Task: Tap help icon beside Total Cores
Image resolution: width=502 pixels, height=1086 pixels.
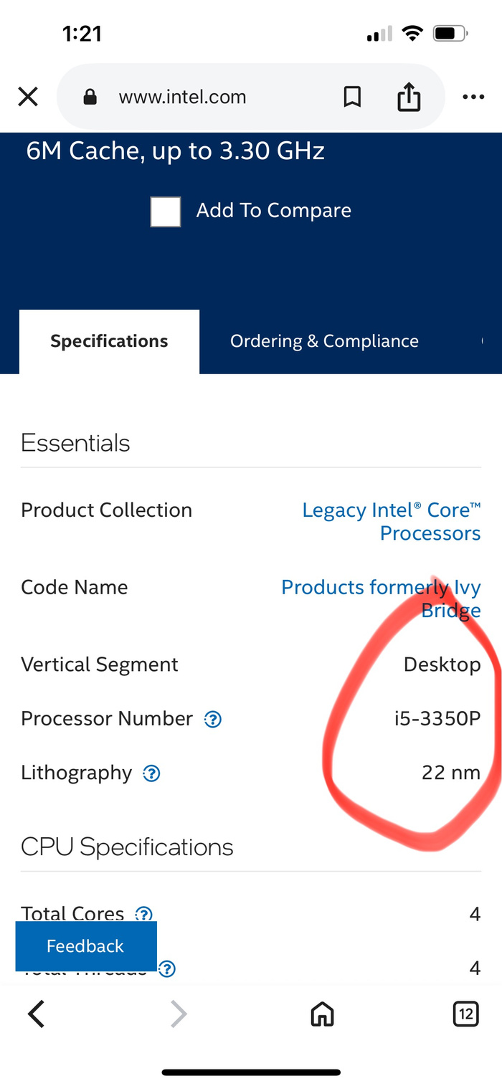Action: pyautogui.click(x=144, y=914)
